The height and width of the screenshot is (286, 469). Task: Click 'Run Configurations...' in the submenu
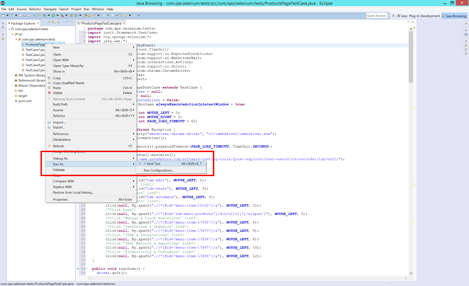[159, 170]
